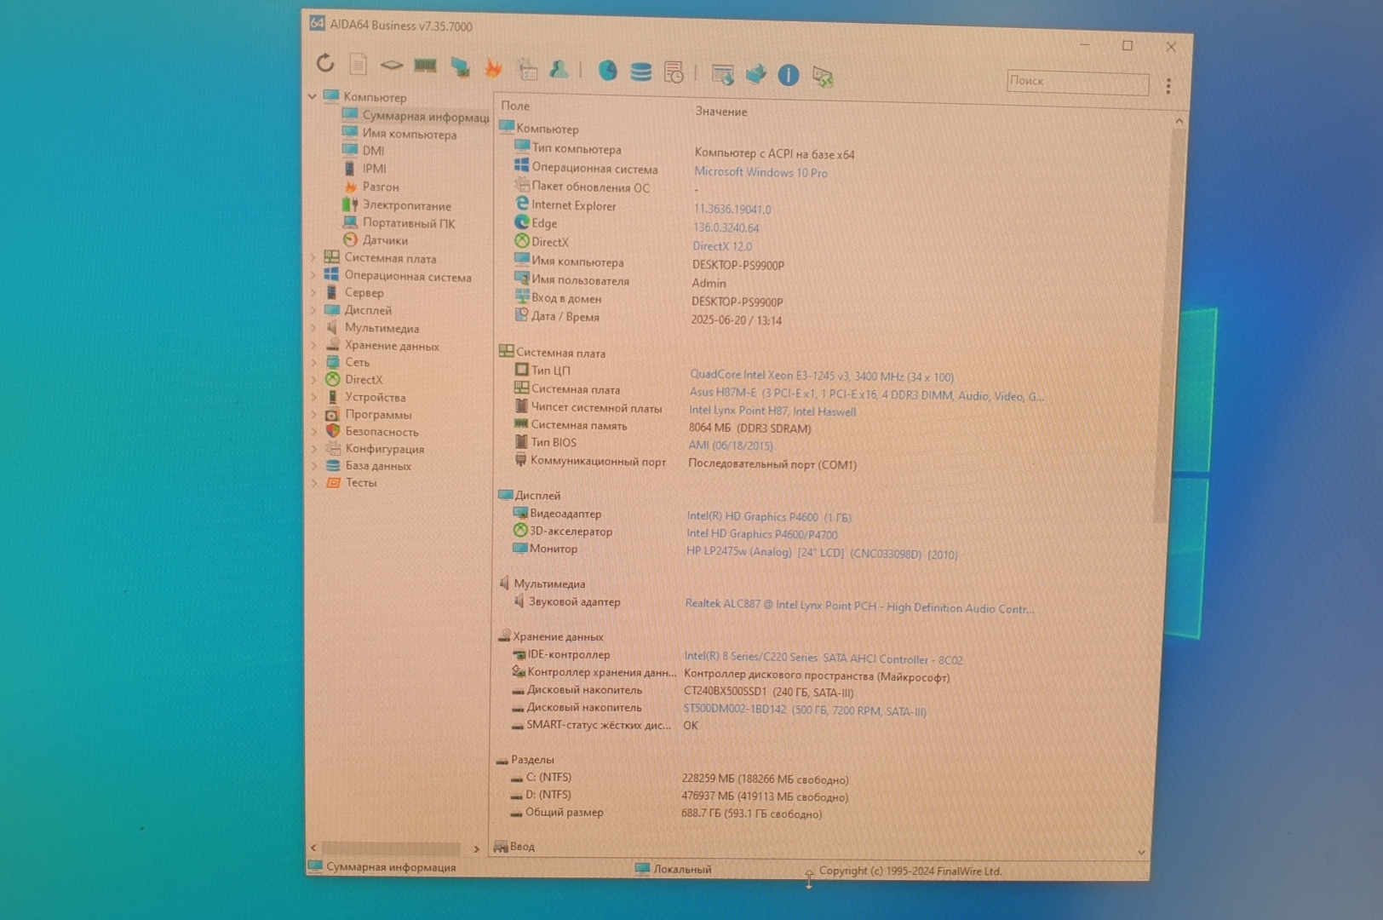This screenshot has height=920, width=1383.
Task: Open the Report page icon
Action: (x=359, y=65)
